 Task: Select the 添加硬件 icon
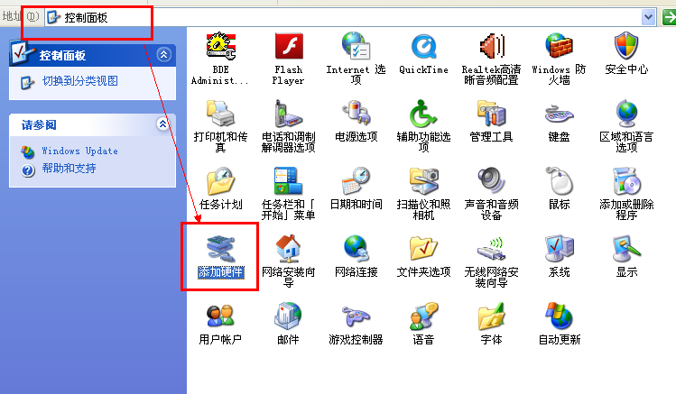[x=220, y=248]
